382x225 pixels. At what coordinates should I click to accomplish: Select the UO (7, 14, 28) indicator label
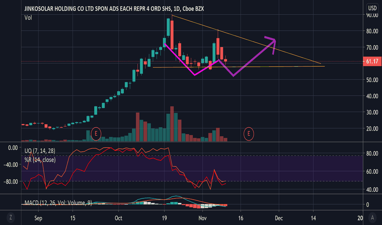[x=40, y=151]
